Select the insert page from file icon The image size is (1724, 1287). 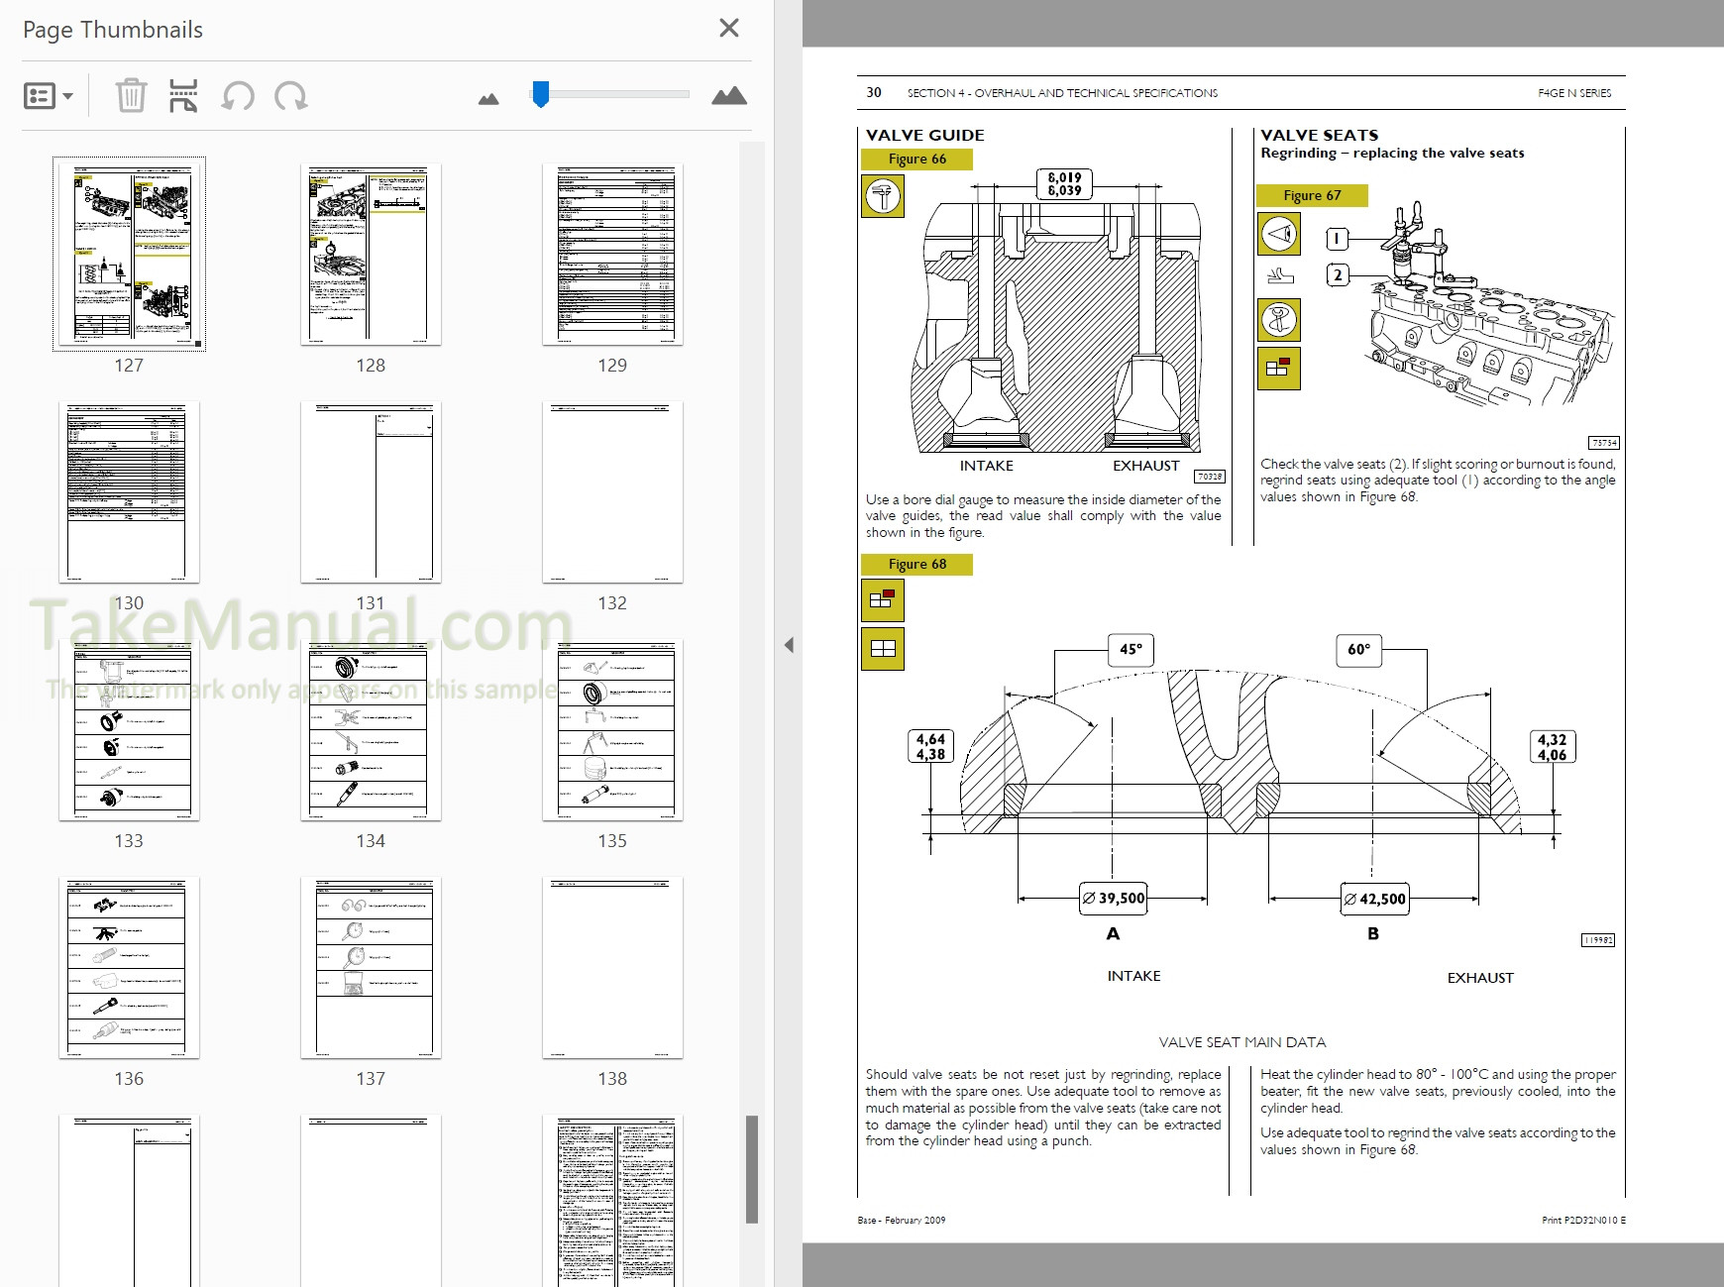click(x=181, y=95)
